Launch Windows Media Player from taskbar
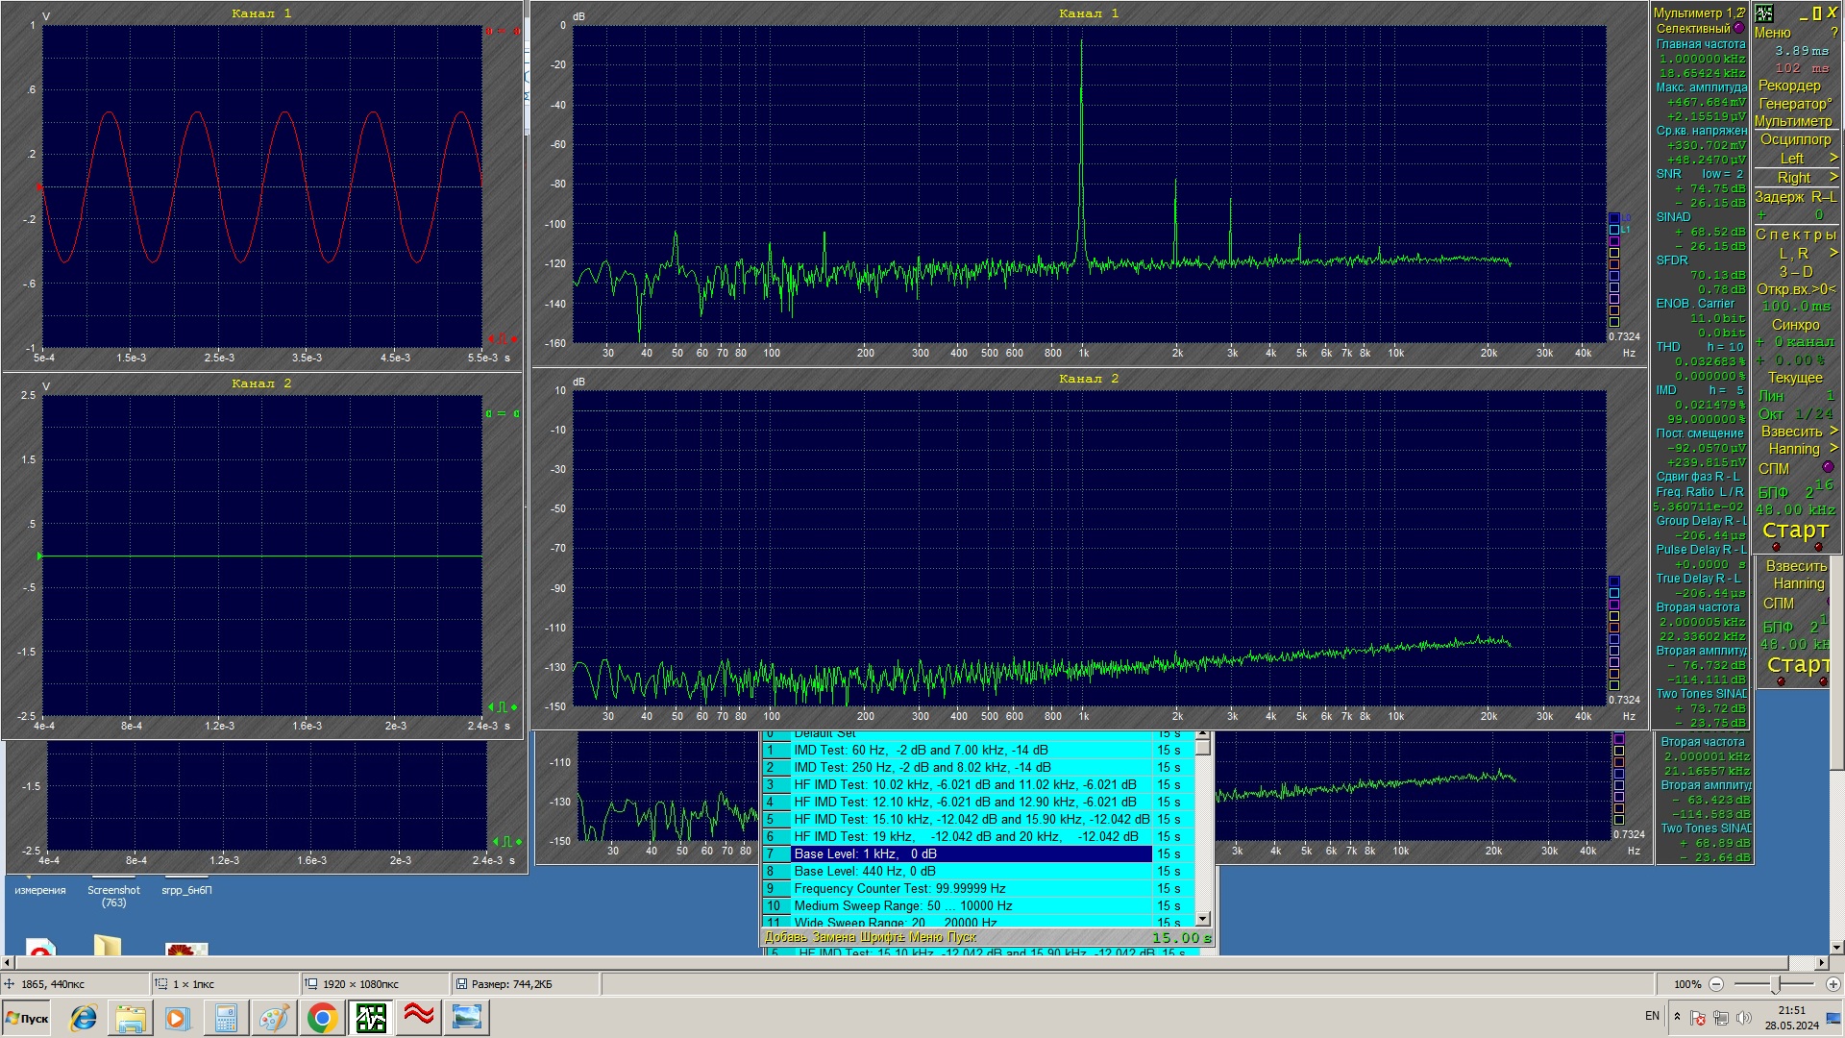Viewport: 1845px width, 1038px height. point(177,1018)
